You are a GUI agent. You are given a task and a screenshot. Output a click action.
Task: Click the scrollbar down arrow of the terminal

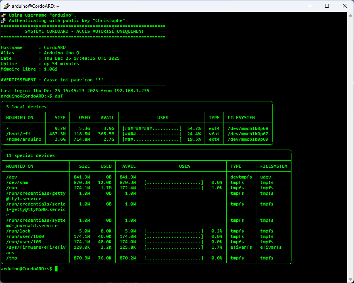351,280
